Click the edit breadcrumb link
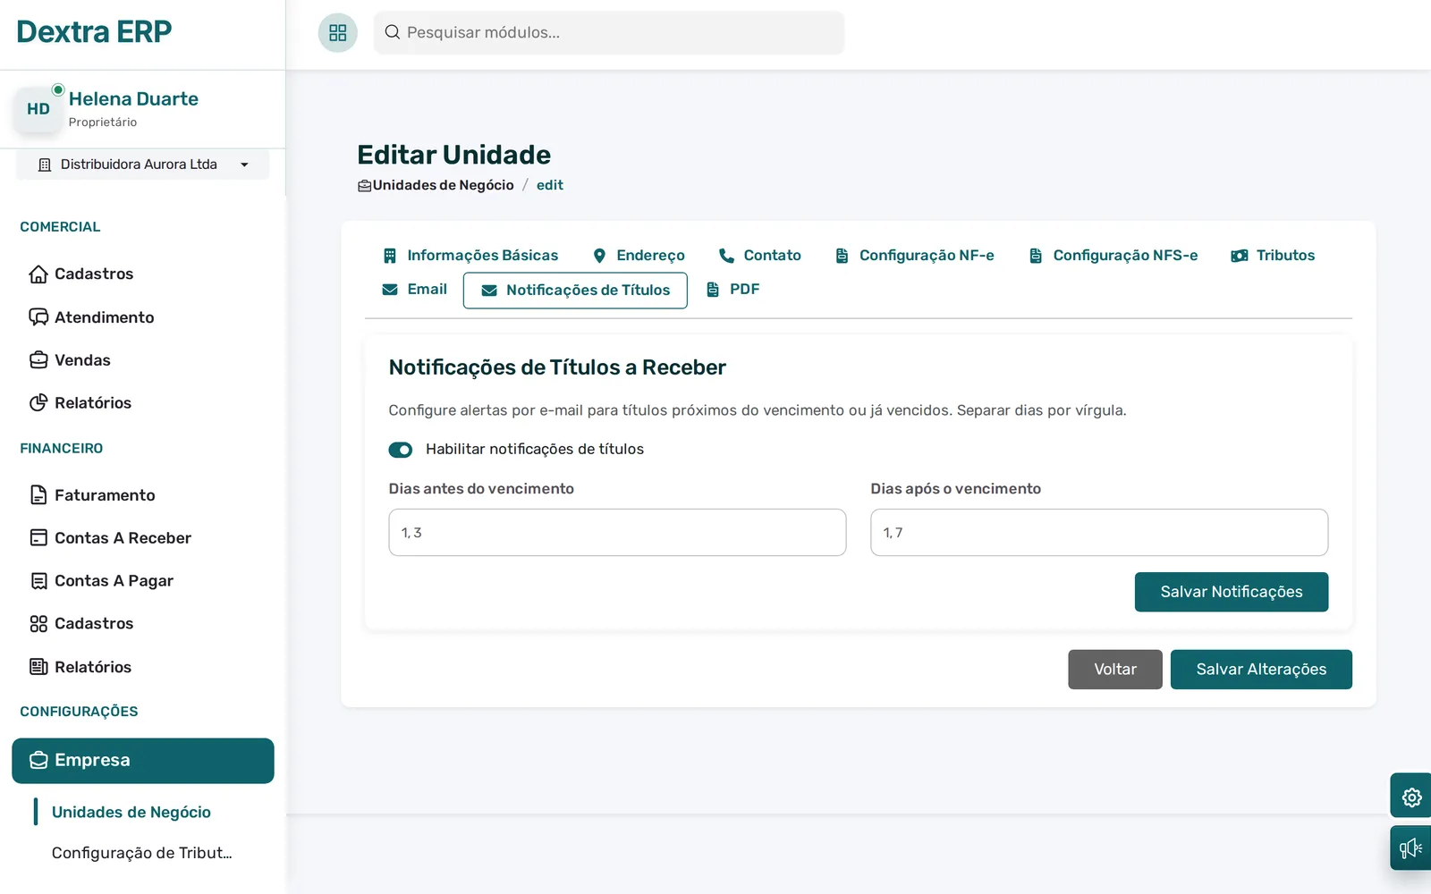 tap(550, 185)
